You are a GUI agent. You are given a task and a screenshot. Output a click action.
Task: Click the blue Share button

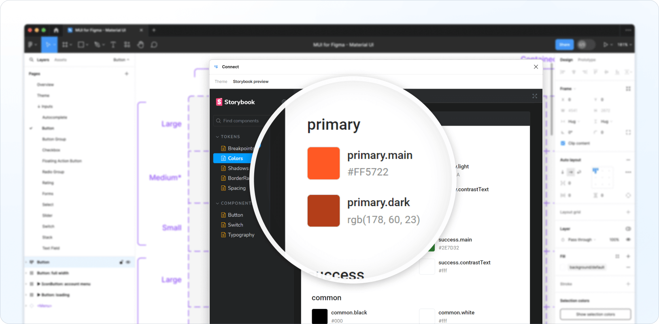(x=565, y=45)
